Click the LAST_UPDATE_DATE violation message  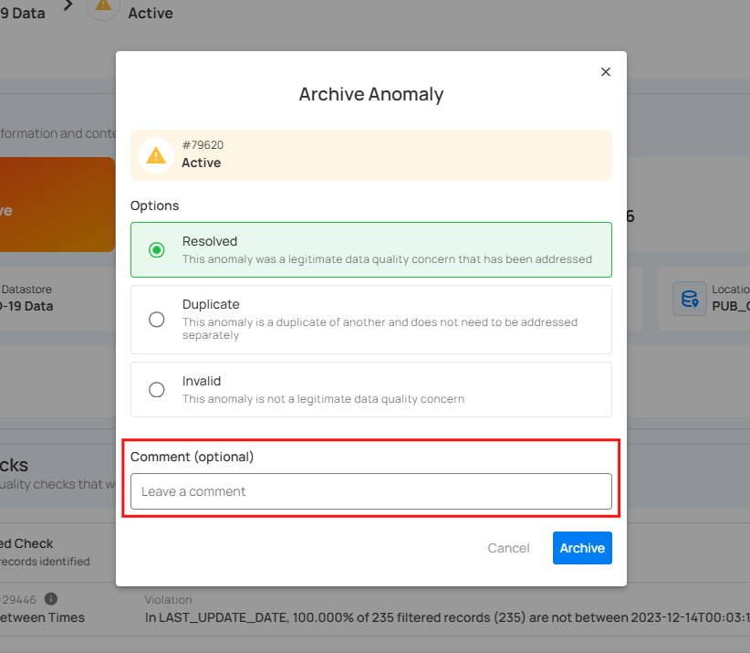tap(447, 617)
